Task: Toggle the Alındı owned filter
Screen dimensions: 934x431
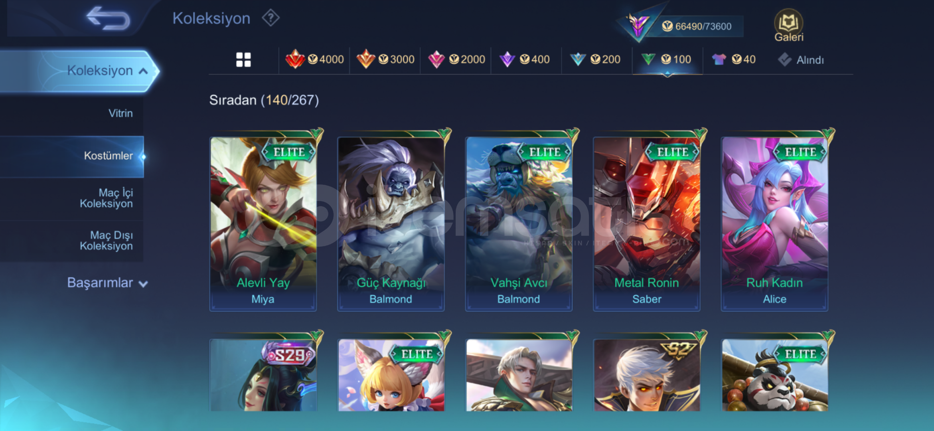Action: pyautogui.click(x=800, y=60)
